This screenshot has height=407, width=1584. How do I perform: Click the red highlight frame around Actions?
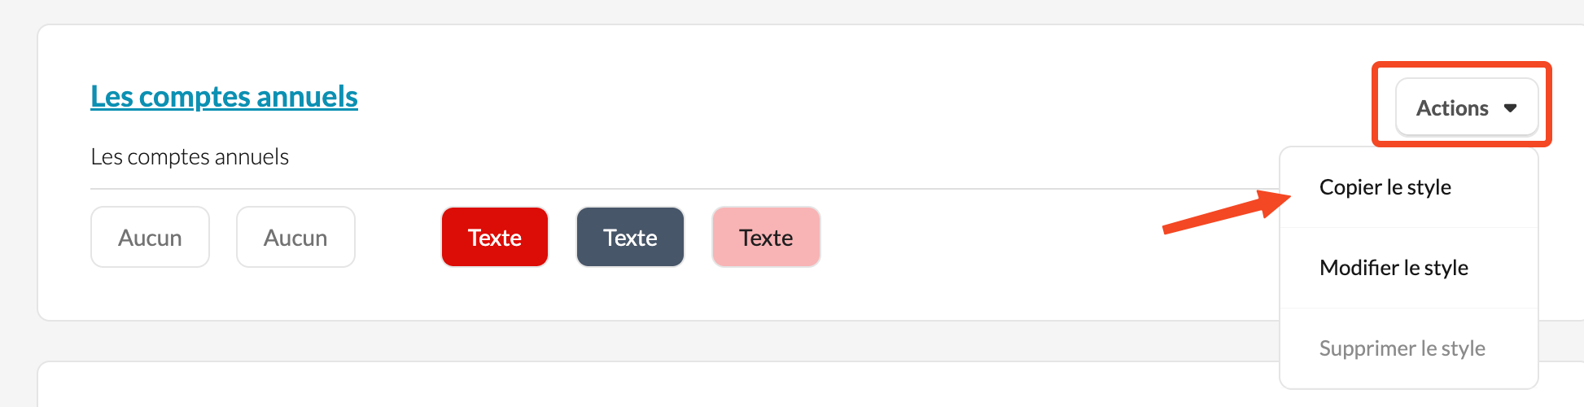click(x=1461, y=64)
